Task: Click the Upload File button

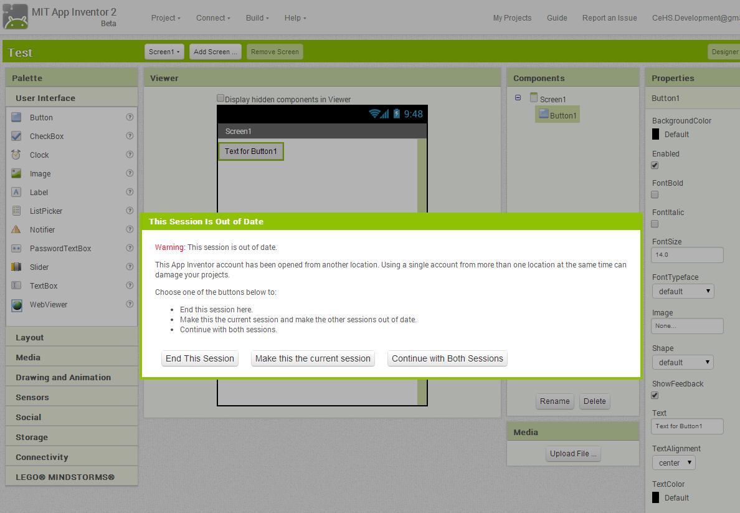Action: (573, 454)
